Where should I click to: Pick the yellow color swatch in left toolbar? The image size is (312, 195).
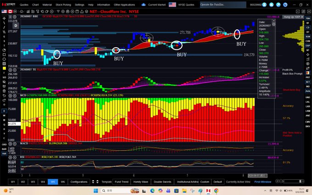pos(4,68)
